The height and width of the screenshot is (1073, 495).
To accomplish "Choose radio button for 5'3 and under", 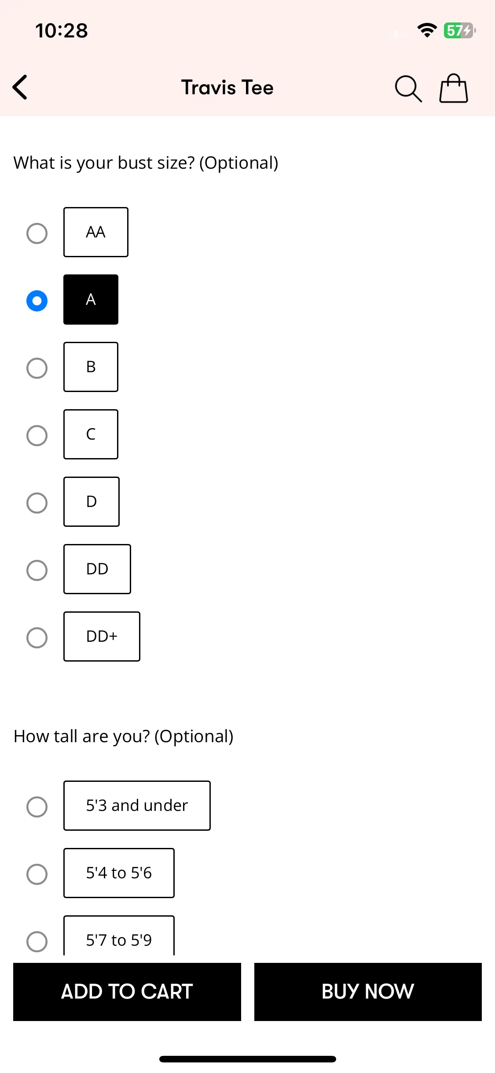I will tap(37, 807).
